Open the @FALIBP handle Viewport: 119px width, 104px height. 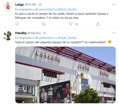(30, 5)
